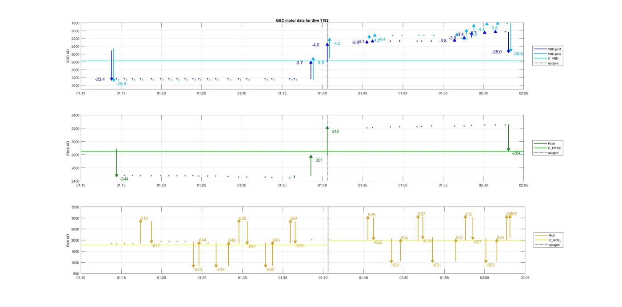Click the '2600' tick on the VBD y-axis
622x307 pixels.
76,54
